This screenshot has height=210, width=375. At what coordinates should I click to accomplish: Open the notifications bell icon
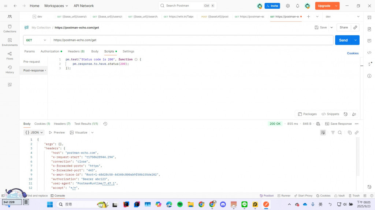(297, 6)
